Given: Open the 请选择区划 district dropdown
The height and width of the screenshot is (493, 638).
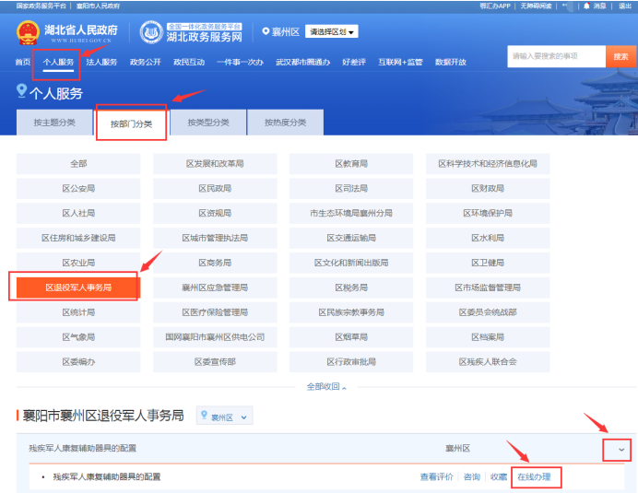Looking at the screenshot, I should 332,32.
